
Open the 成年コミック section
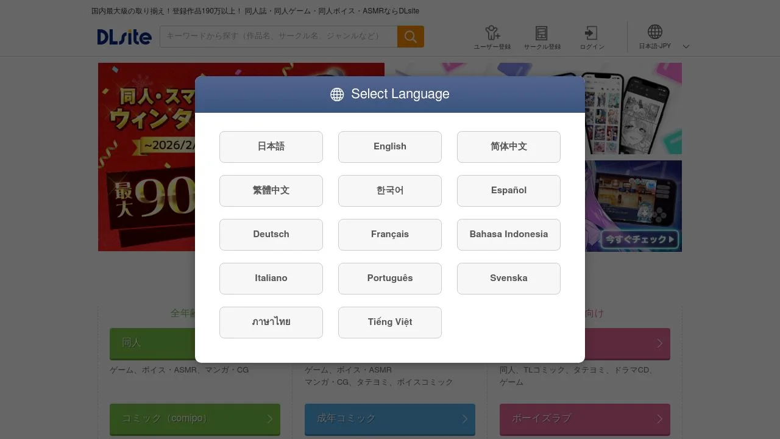coord(389,419)
